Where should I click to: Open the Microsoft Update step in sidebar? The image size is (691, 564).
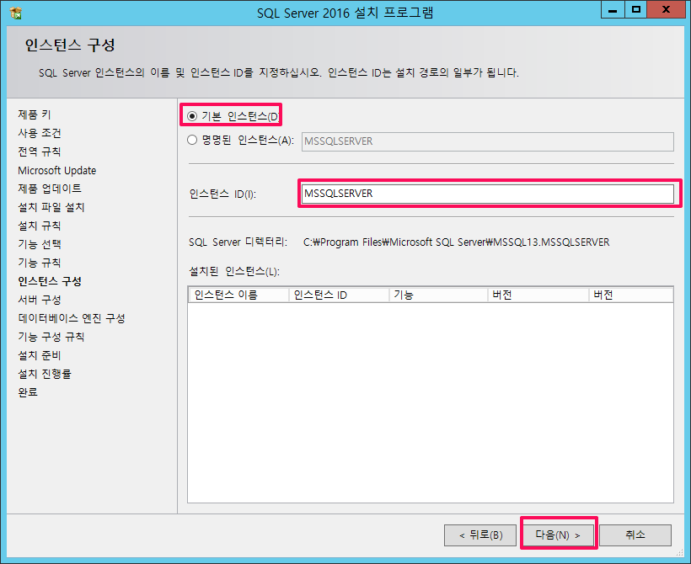(x=56, y=170)
